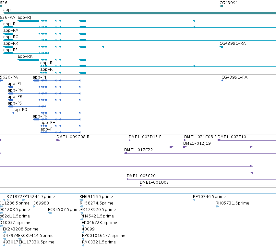Click the CG43991 gene label
Viewport: 276px width, 247px height.
(229, 3)
